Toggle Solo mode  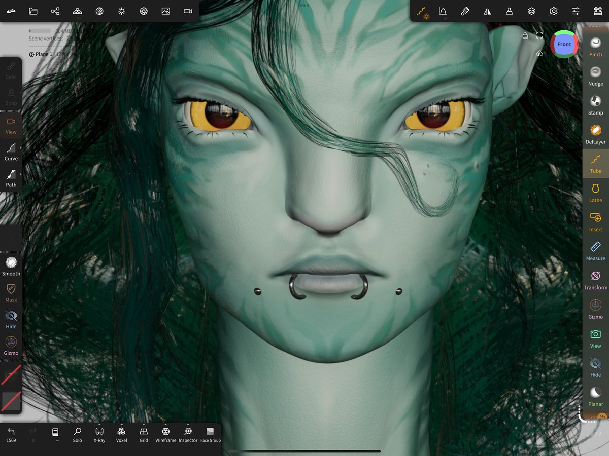tap(77, 434)
